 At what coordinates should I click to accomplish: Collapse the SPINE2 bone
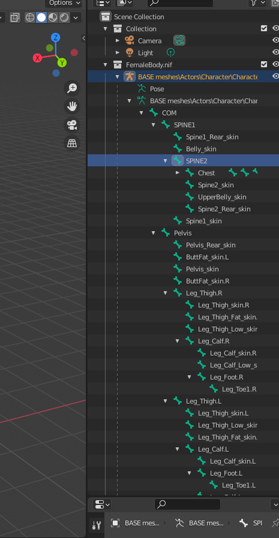point(166,161)
